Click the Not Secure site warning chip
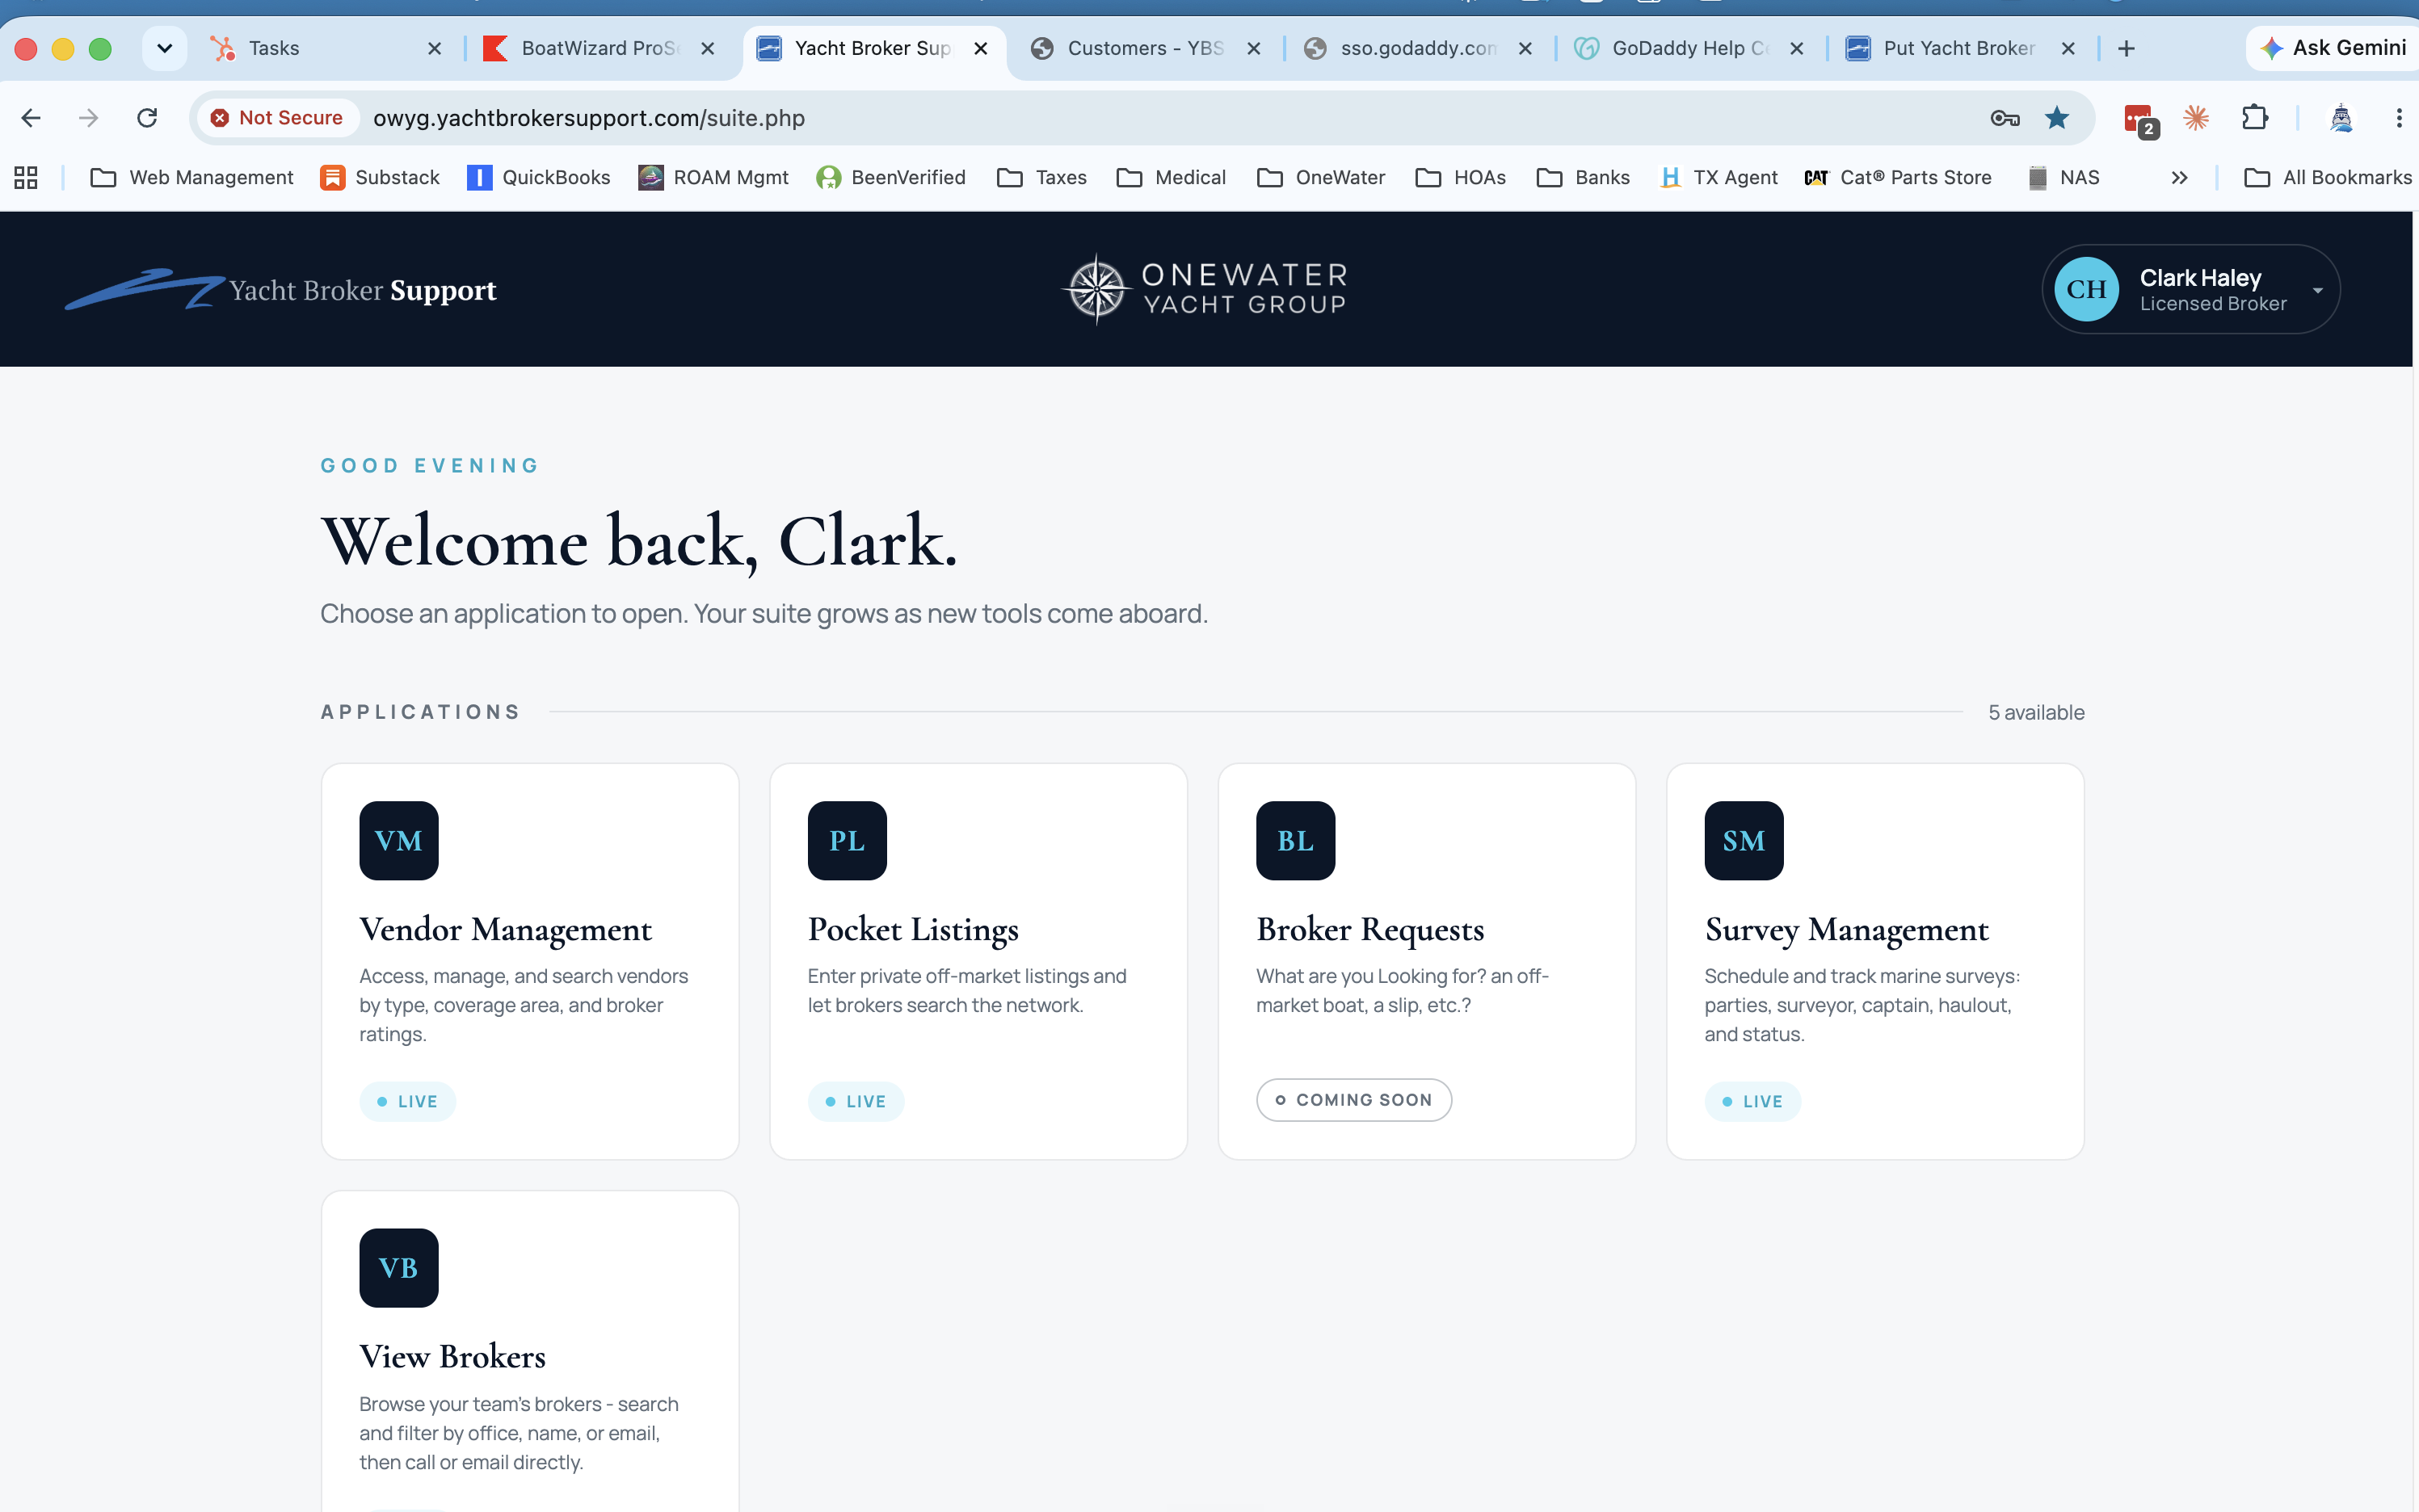2419x1512 pixels. pos(277,118)
